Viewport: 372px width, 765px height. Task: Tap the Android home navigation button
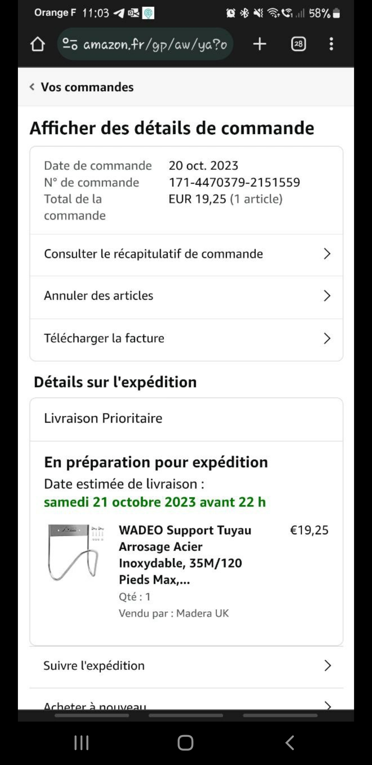pyautogui.click(x=185, y=743)
